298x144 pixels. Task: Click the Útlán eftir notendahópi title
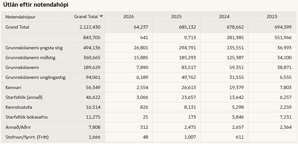35,5
